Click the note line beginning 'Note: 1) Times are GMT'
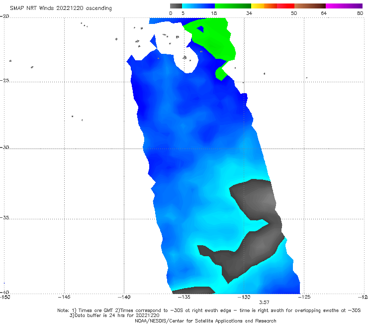This screenshot has width=368, height=324. tap(209, 311)
